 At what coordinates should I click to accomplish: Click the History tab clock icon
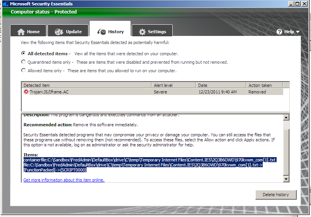(102, 32)
